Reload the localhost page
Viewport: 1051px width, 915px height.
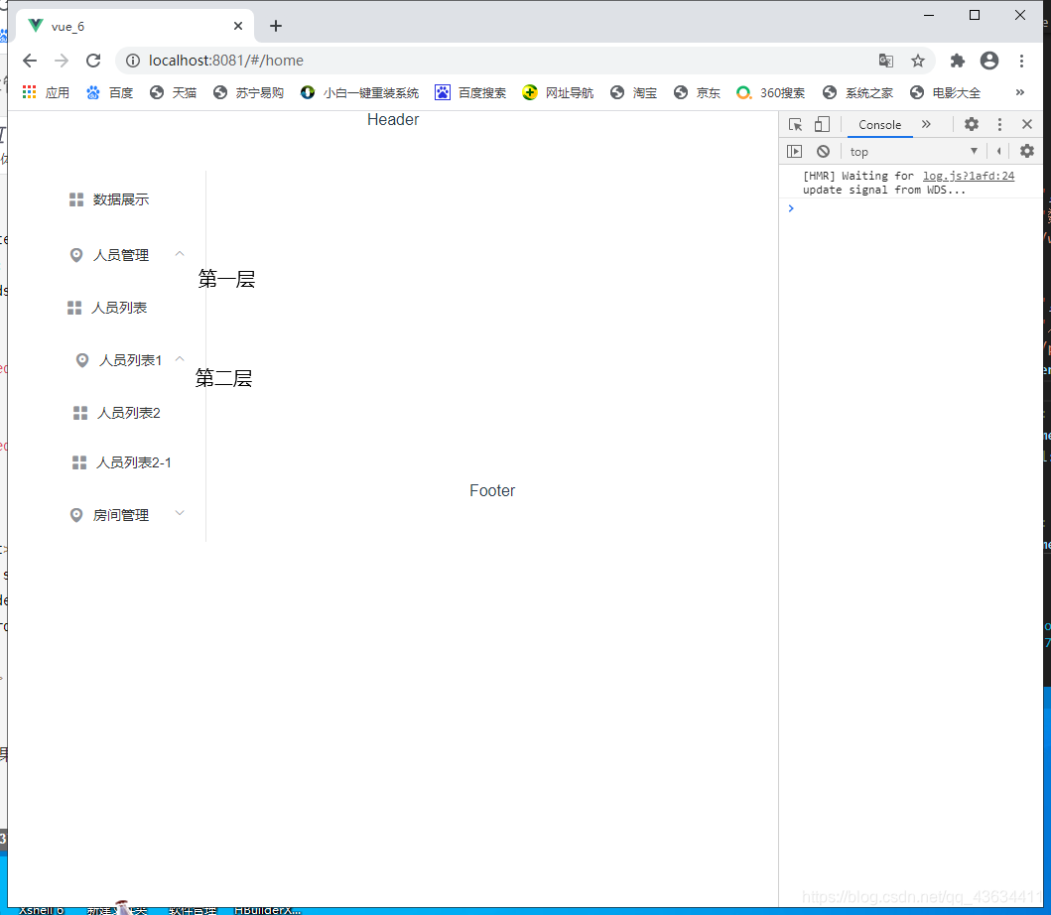pyautogui.click(x=93, y=61)
